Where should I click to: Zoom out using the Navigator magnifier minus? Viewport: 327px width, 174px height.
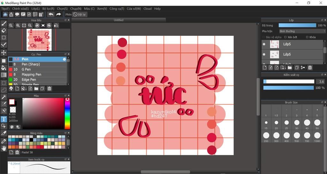tap(30, 26)
